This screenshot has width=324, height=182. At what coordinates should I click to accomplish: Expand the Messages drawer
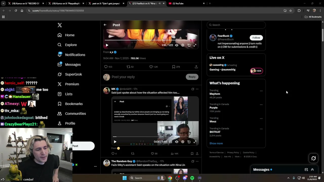(x=312, y=170)
